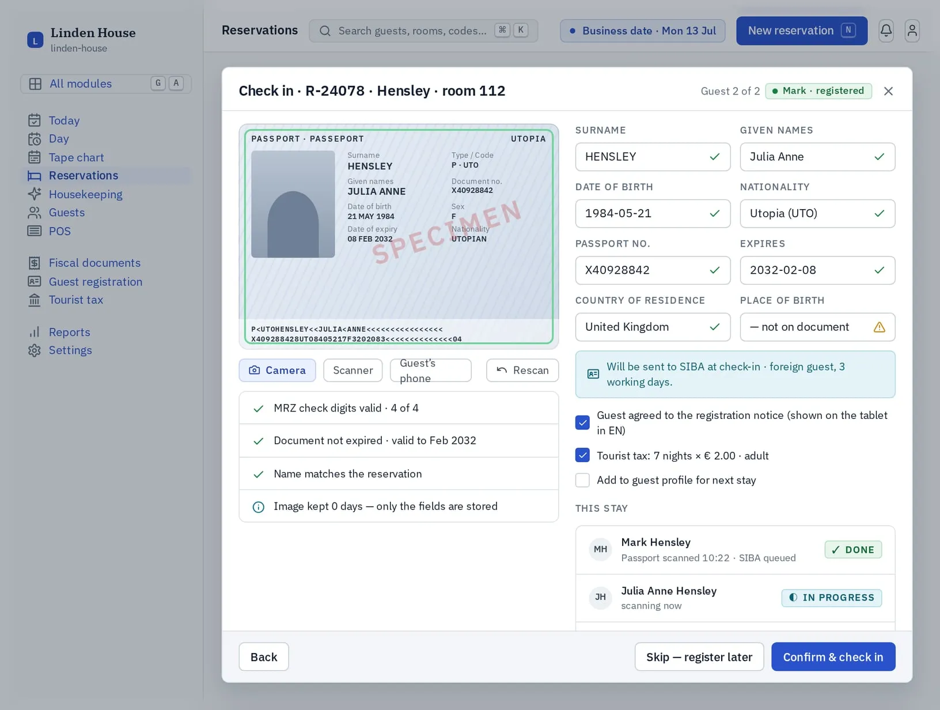Click the Linden House logo icon

tap(35, 40)
